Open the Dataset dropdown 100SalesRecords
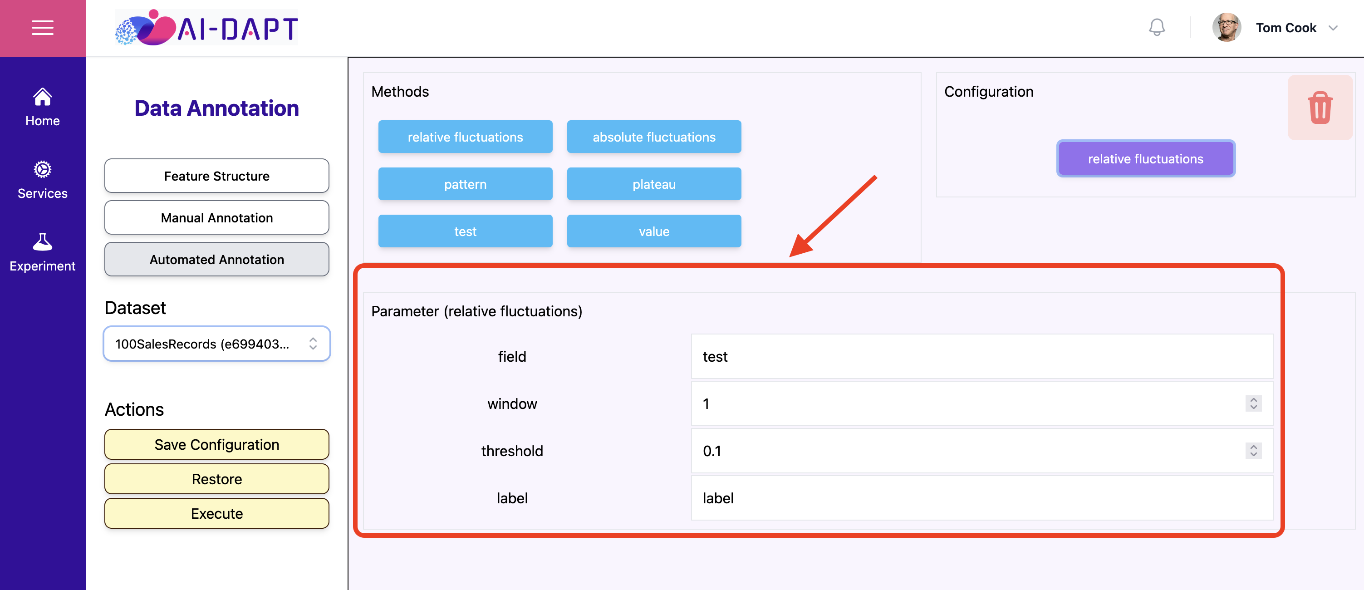Image resolution: width=1364 pixels, height=590 pixels. coord(216,344)
